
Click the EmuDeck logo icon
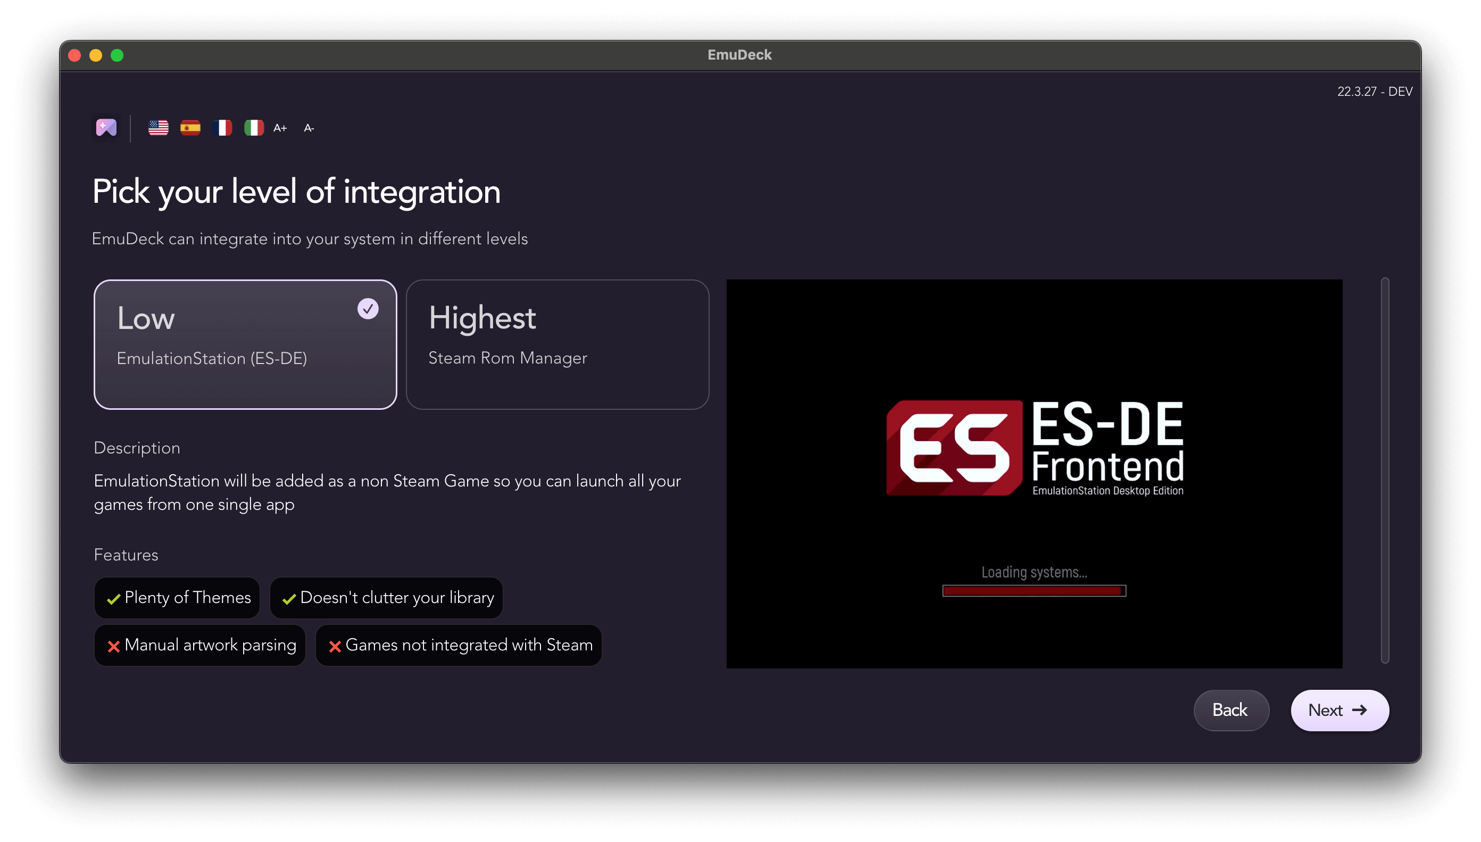(106, 127)
